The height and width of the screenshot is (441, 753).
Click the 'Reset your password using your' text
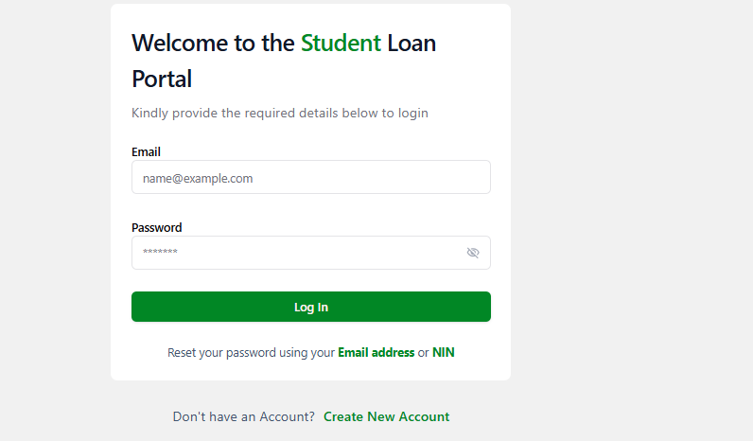(x=251, y=352)
